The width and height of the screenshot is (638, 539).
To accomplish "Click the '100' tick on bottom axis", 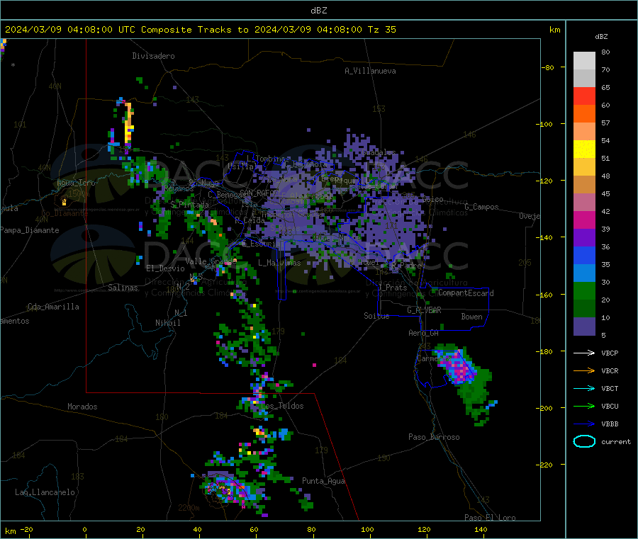I will click(367, 529).
